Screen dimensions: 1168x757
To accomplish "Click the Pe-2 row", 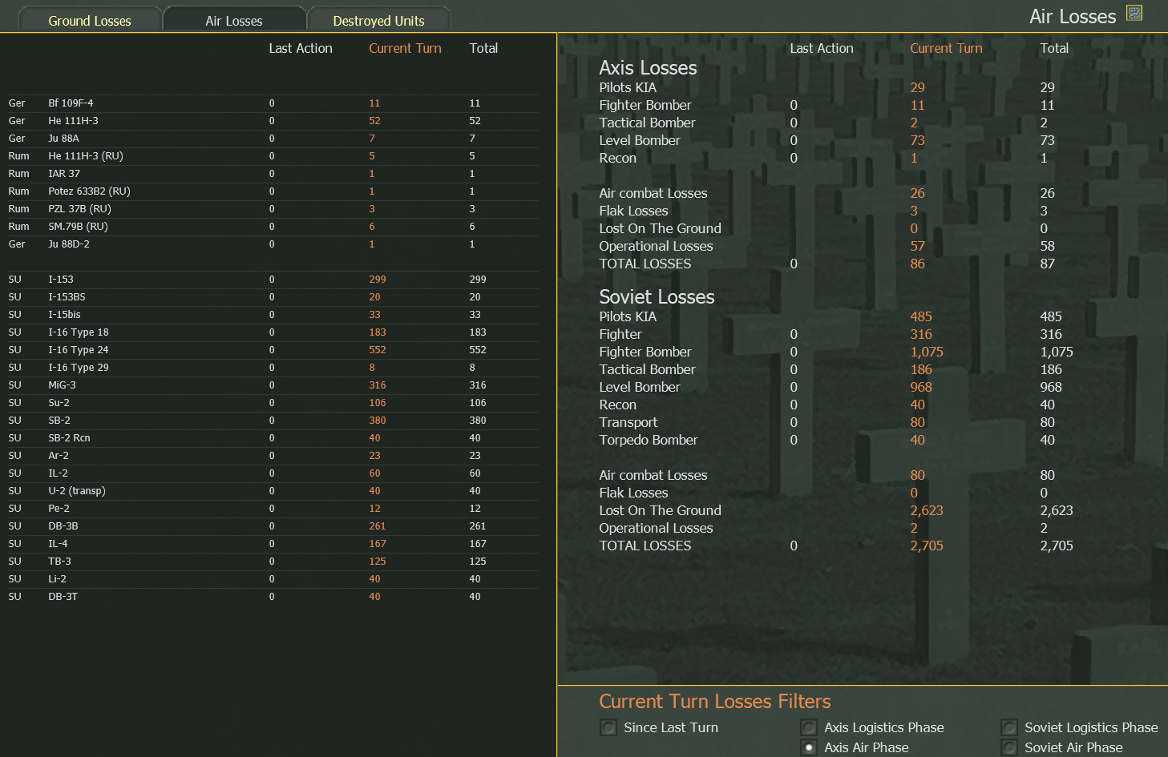I will tap(273, 509).
